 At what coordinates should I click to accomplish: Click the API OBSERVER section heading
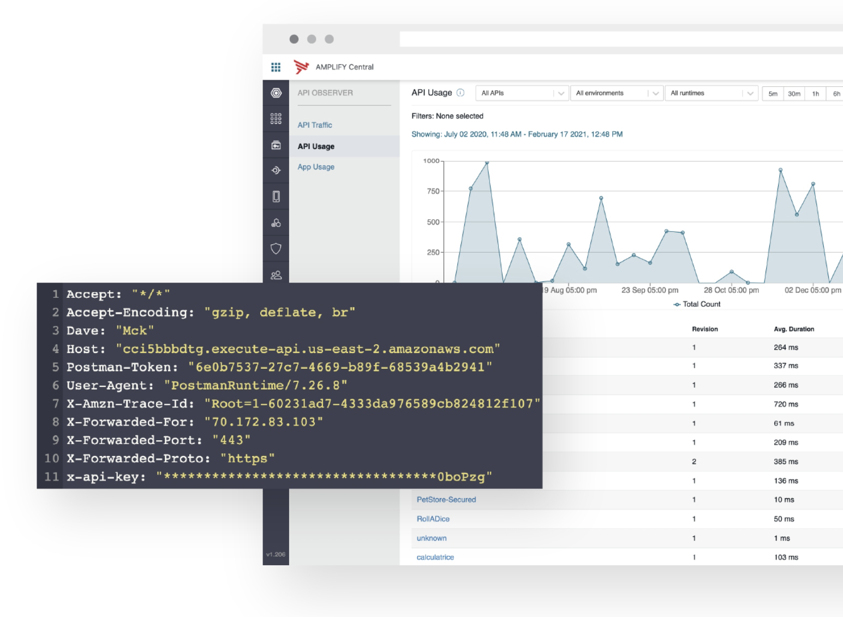325,93
